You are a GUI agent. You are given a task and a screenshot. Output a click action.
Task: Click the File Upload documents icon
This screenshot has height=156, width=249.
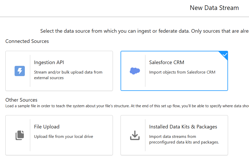[20, 135]
